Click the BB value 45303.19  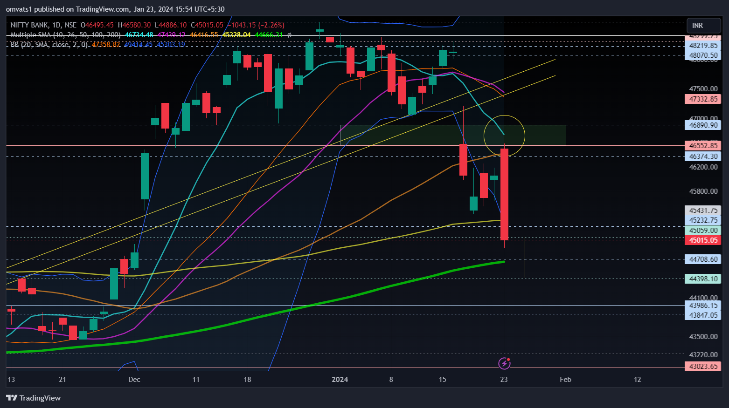[171, 45]
